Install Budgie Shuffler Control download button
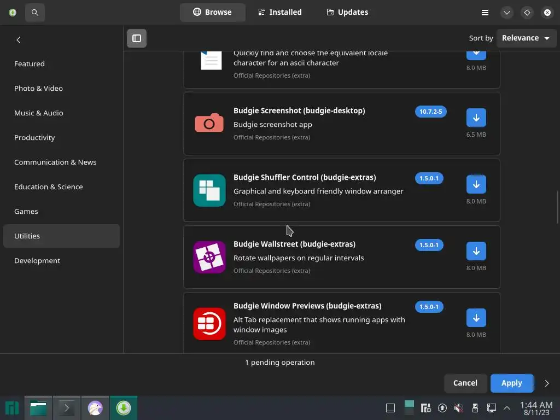560x420 pixels. pos(476,184)
